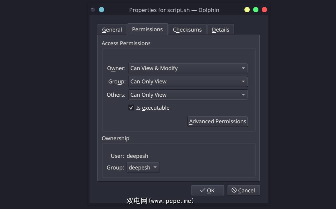336x209 pixels.
Task: Expand the ownership Group deepesh dropdown
Action: (x=143, y=167)
